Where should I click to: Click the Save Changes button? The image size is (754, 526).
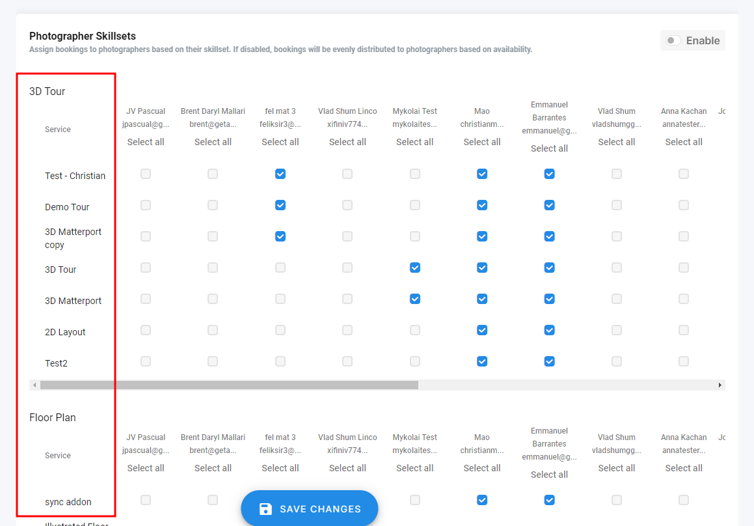[x=310, y=508]
